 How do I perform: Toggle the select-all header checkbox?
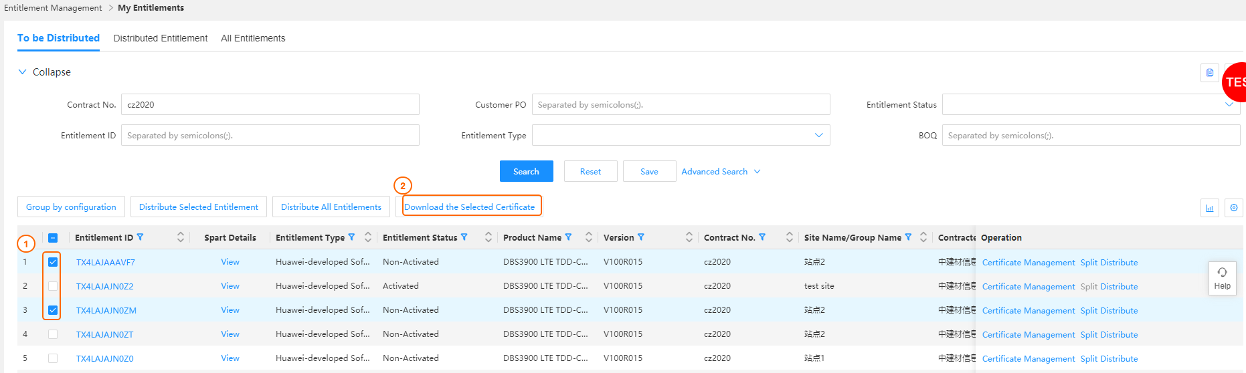(x=53, y=238)
